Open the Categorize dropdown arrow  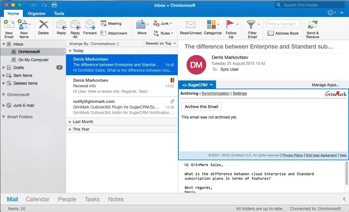[218, 24]
